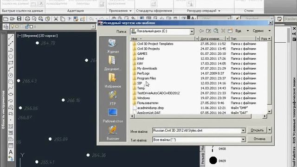This screenshot has width=297, height=167.
Task: Click the Publish icon in toolbar
Action: point(41,19)
